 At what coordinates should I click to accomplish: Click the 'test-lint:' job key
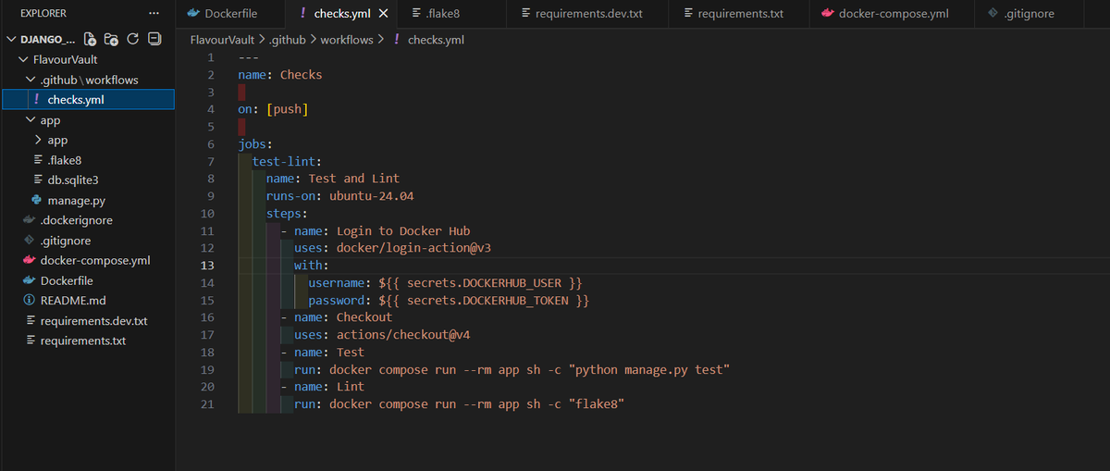[x=287, y=161]
